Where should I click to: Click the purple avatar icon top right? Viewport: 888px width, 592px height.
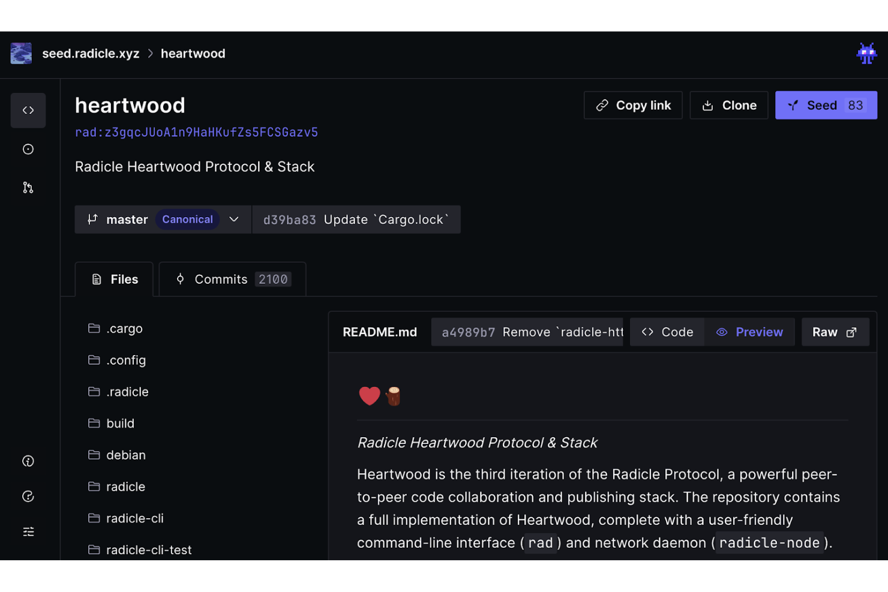coord(866,54)
